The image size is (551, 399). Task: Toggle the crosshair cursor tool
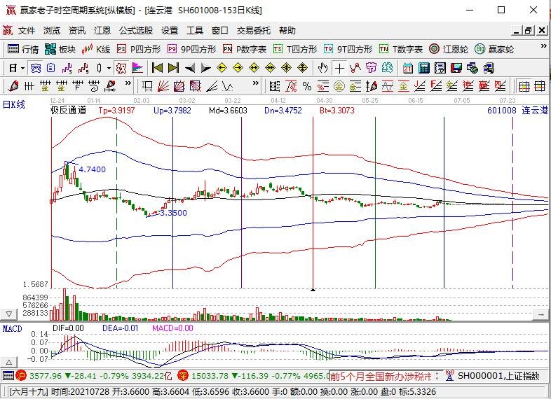pos(339,68)
